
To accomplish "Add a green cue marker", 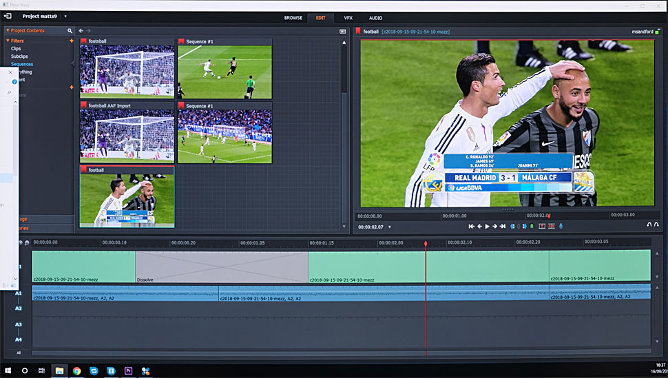I will click(x=532, y=227).
